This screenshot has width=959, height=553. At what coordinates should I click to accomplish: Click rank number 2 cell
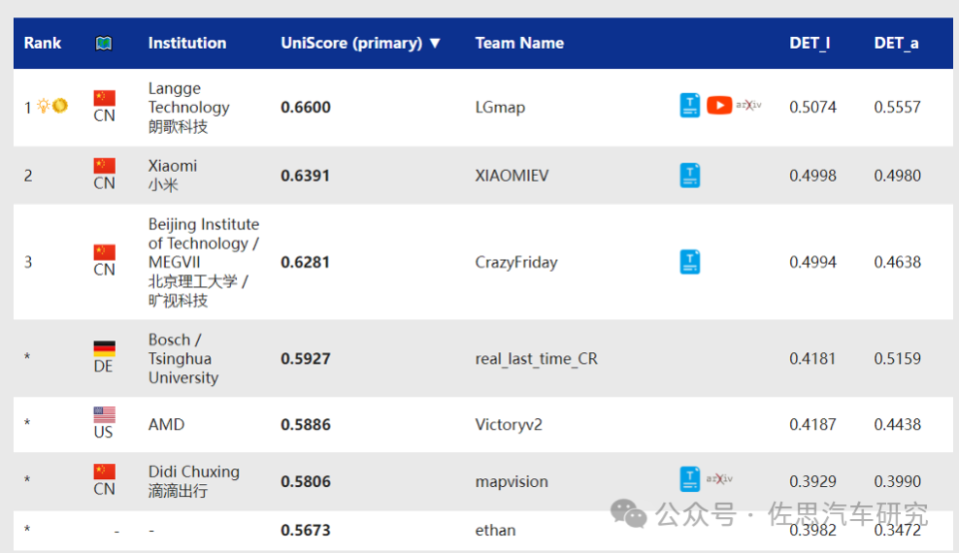[x=28, y=176]
